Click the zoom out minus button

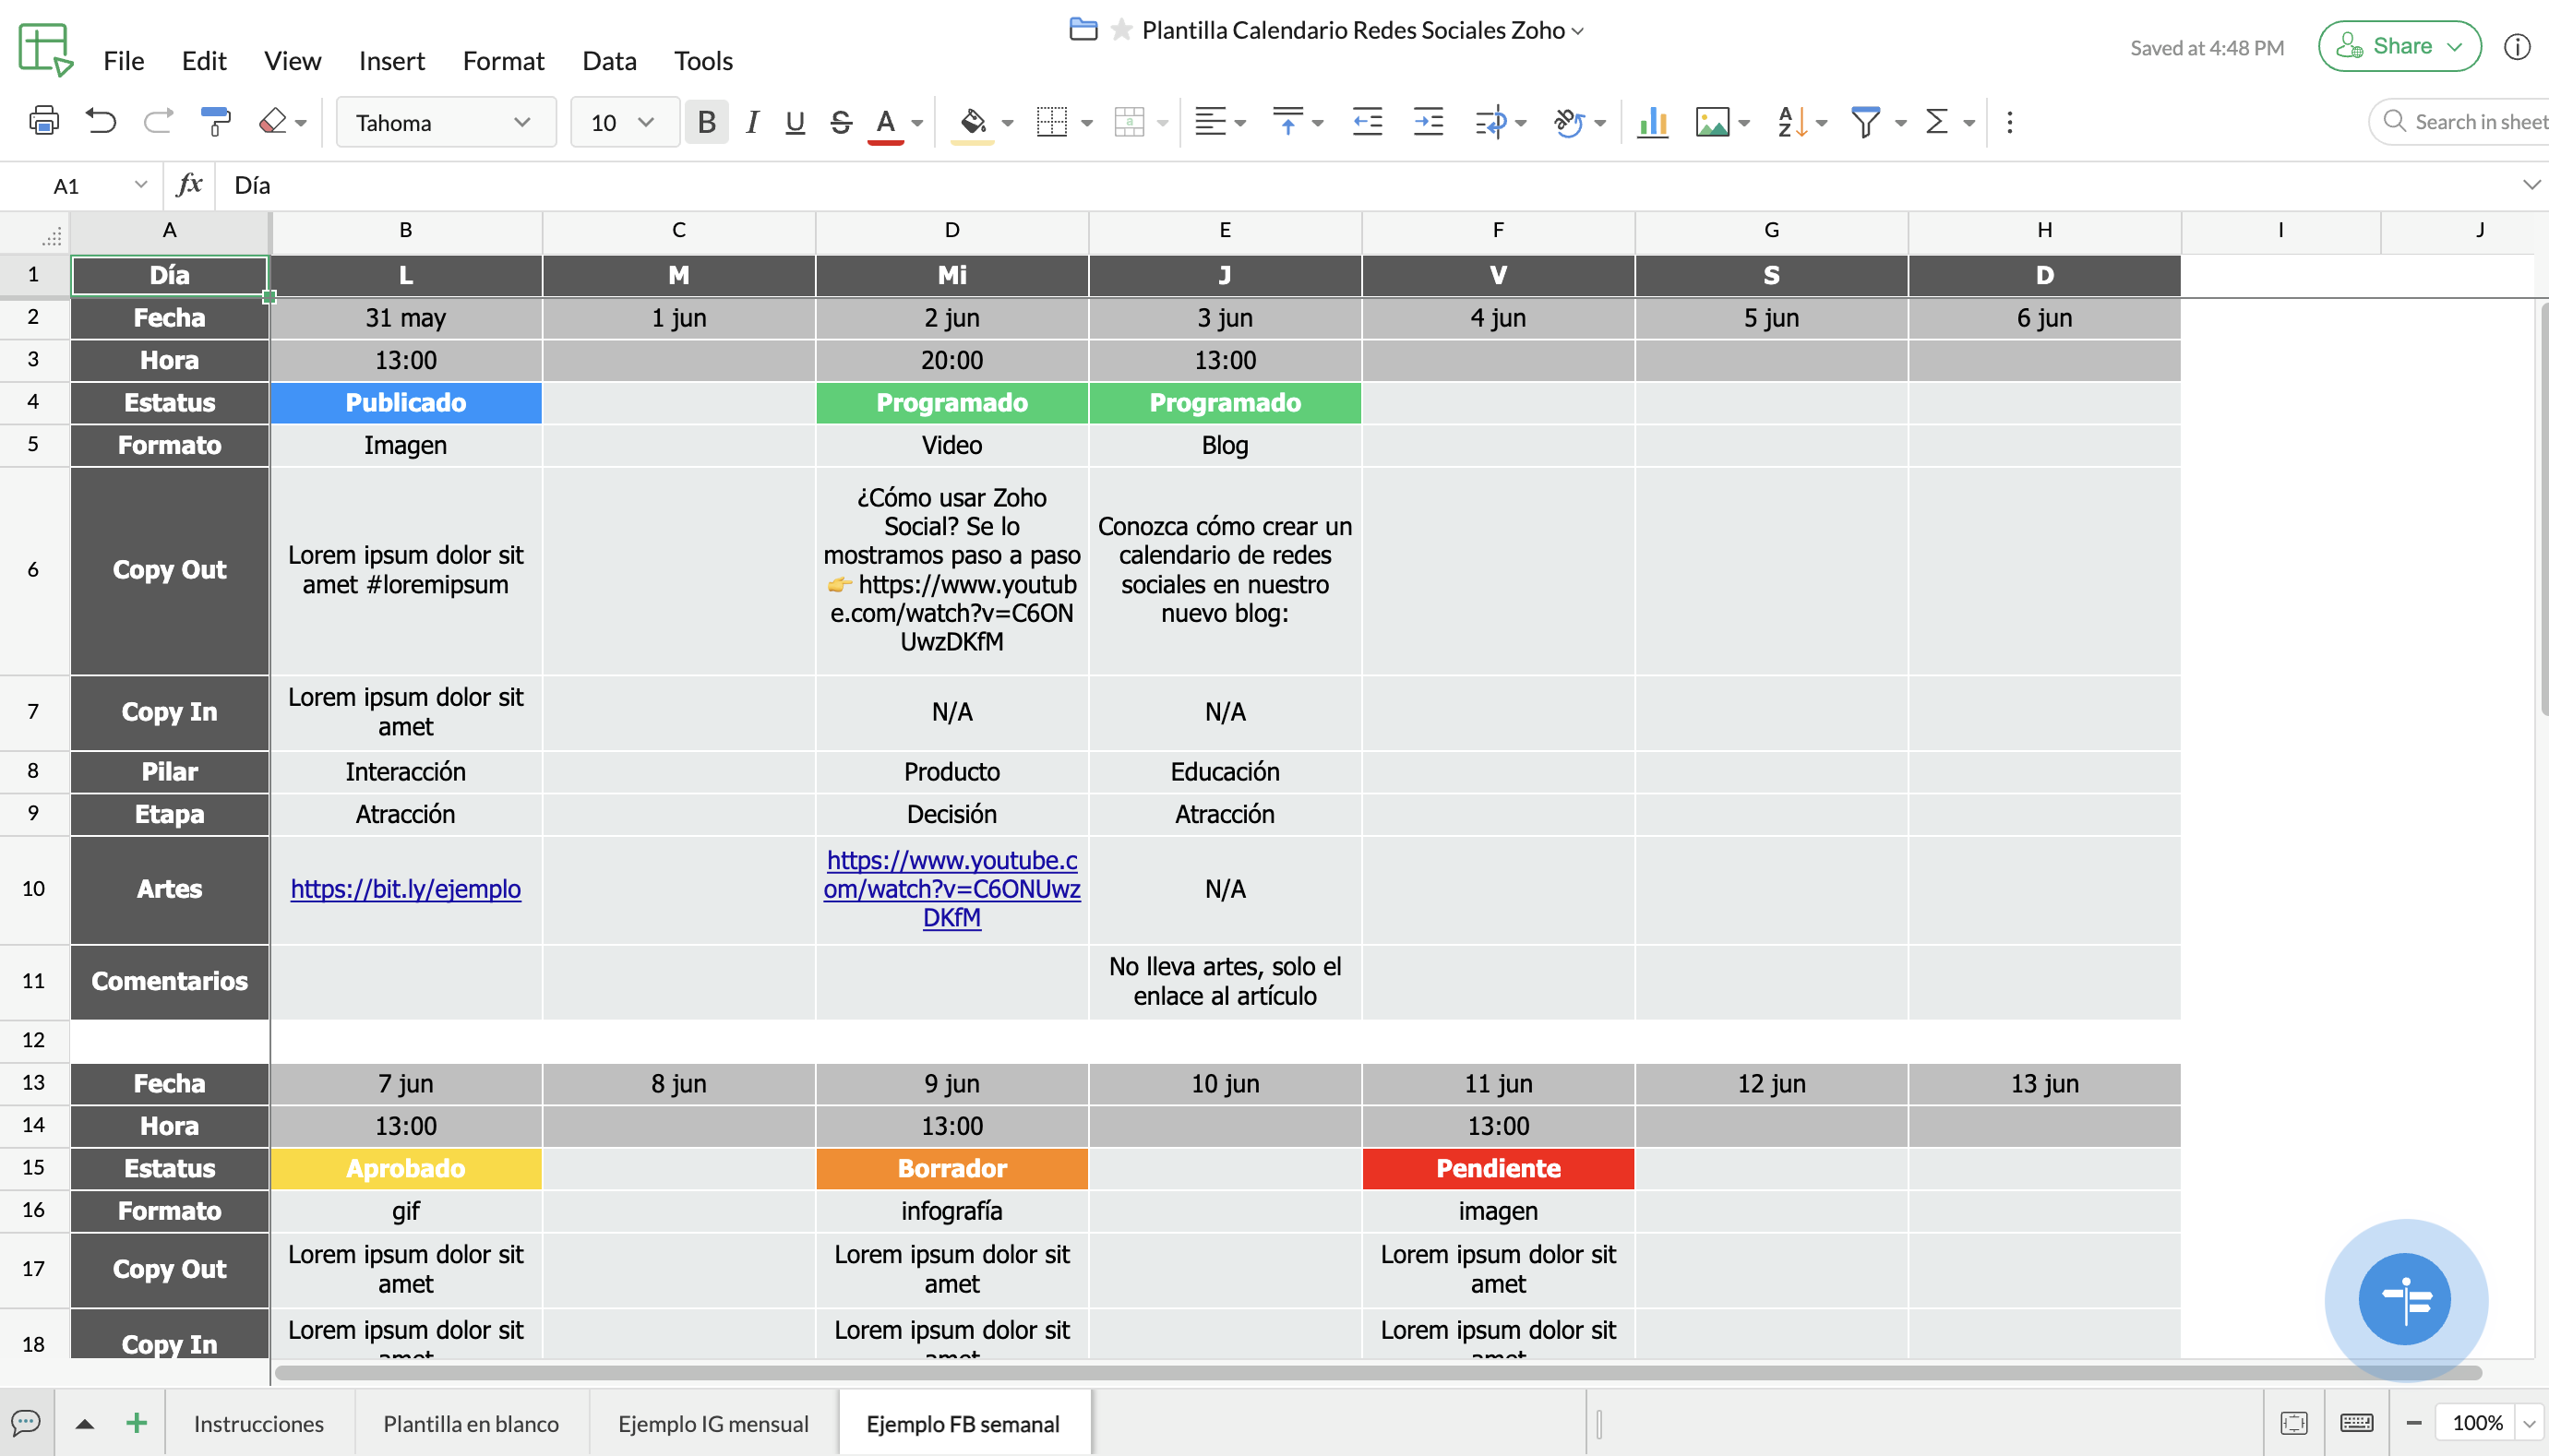pyautogui.click(x=2413, y=1422)
